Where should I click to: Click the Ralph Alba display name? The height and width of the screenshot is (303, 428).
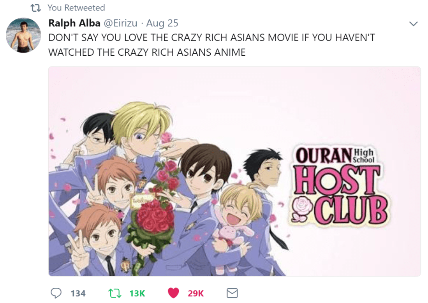point(74,23)
